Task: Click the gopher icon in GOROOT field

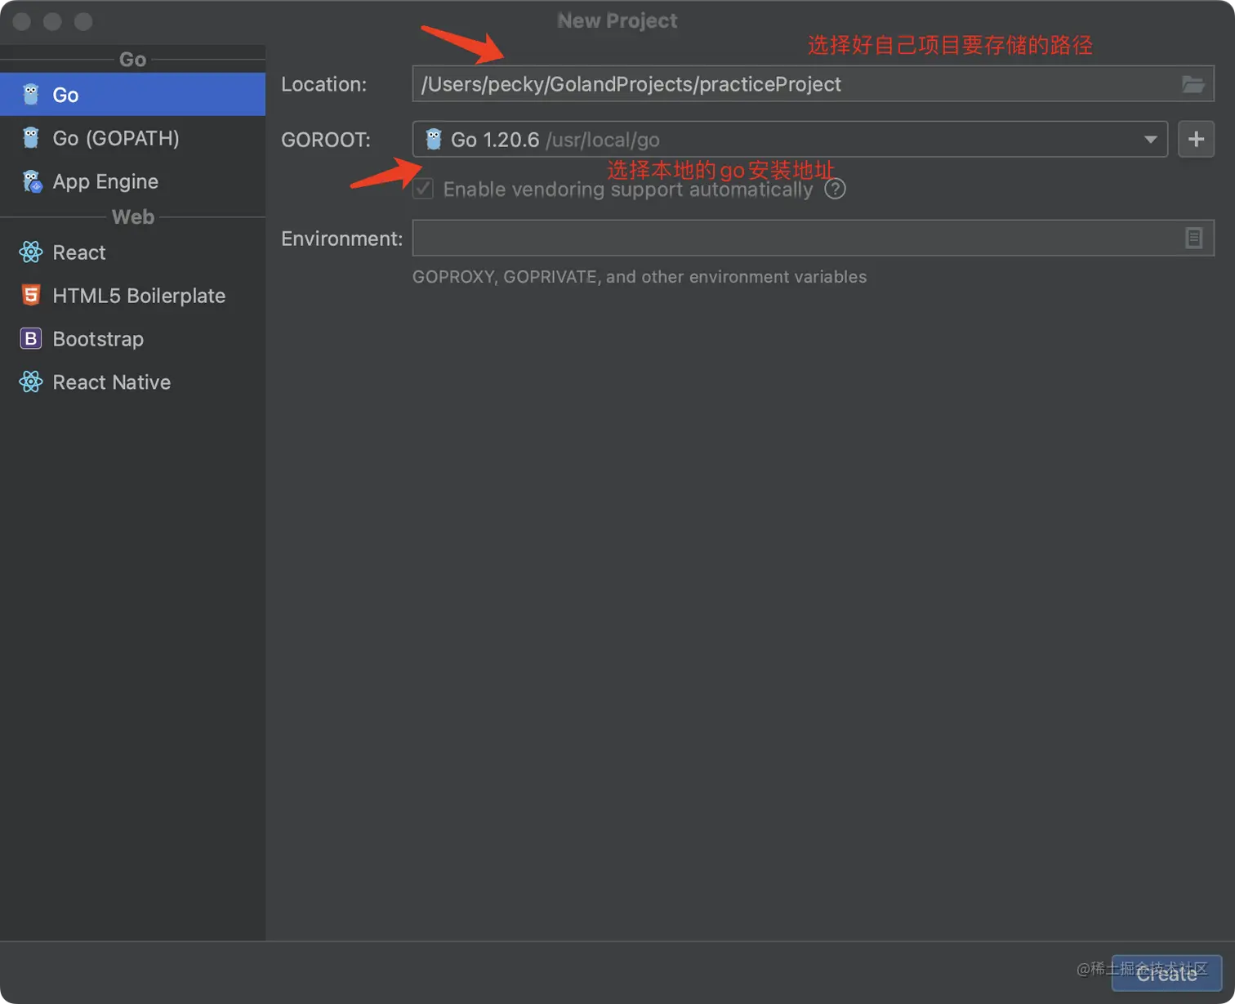Action: [434, 140]
